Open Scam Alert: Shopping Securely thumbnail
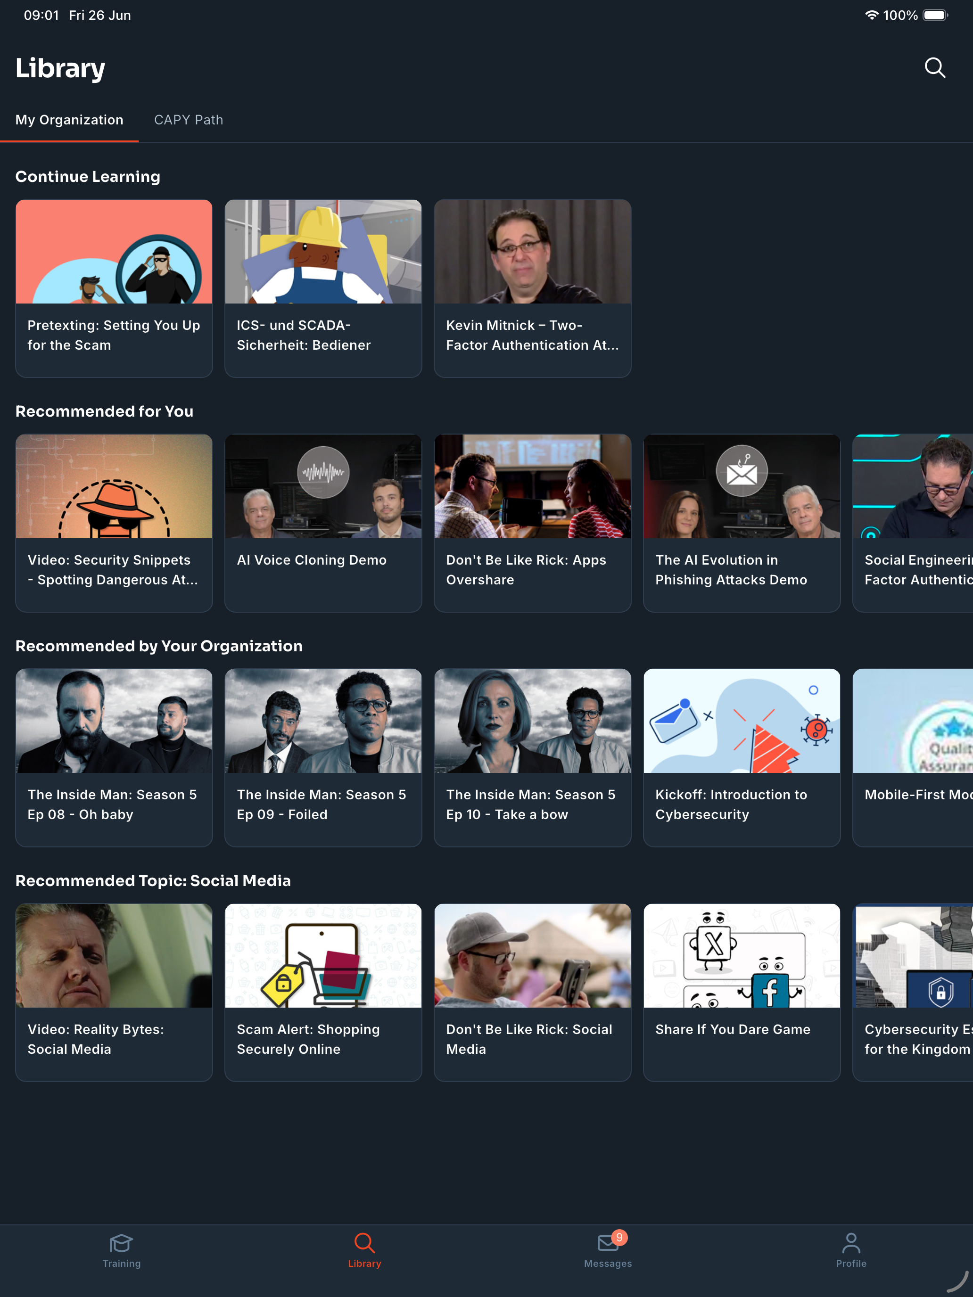The image size is (973, 1297). [323, 956]
